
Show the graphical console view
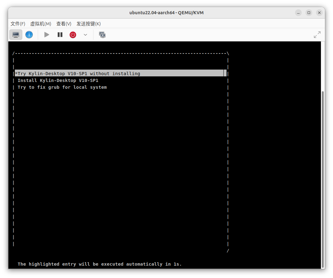click(x=16, y=35)
